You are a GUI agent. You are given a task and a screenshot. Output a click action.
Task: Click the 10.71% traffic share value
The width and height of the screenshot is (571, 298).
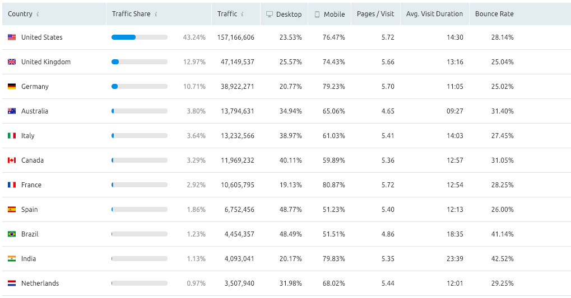pyautogui.click(x=194, y=87)
